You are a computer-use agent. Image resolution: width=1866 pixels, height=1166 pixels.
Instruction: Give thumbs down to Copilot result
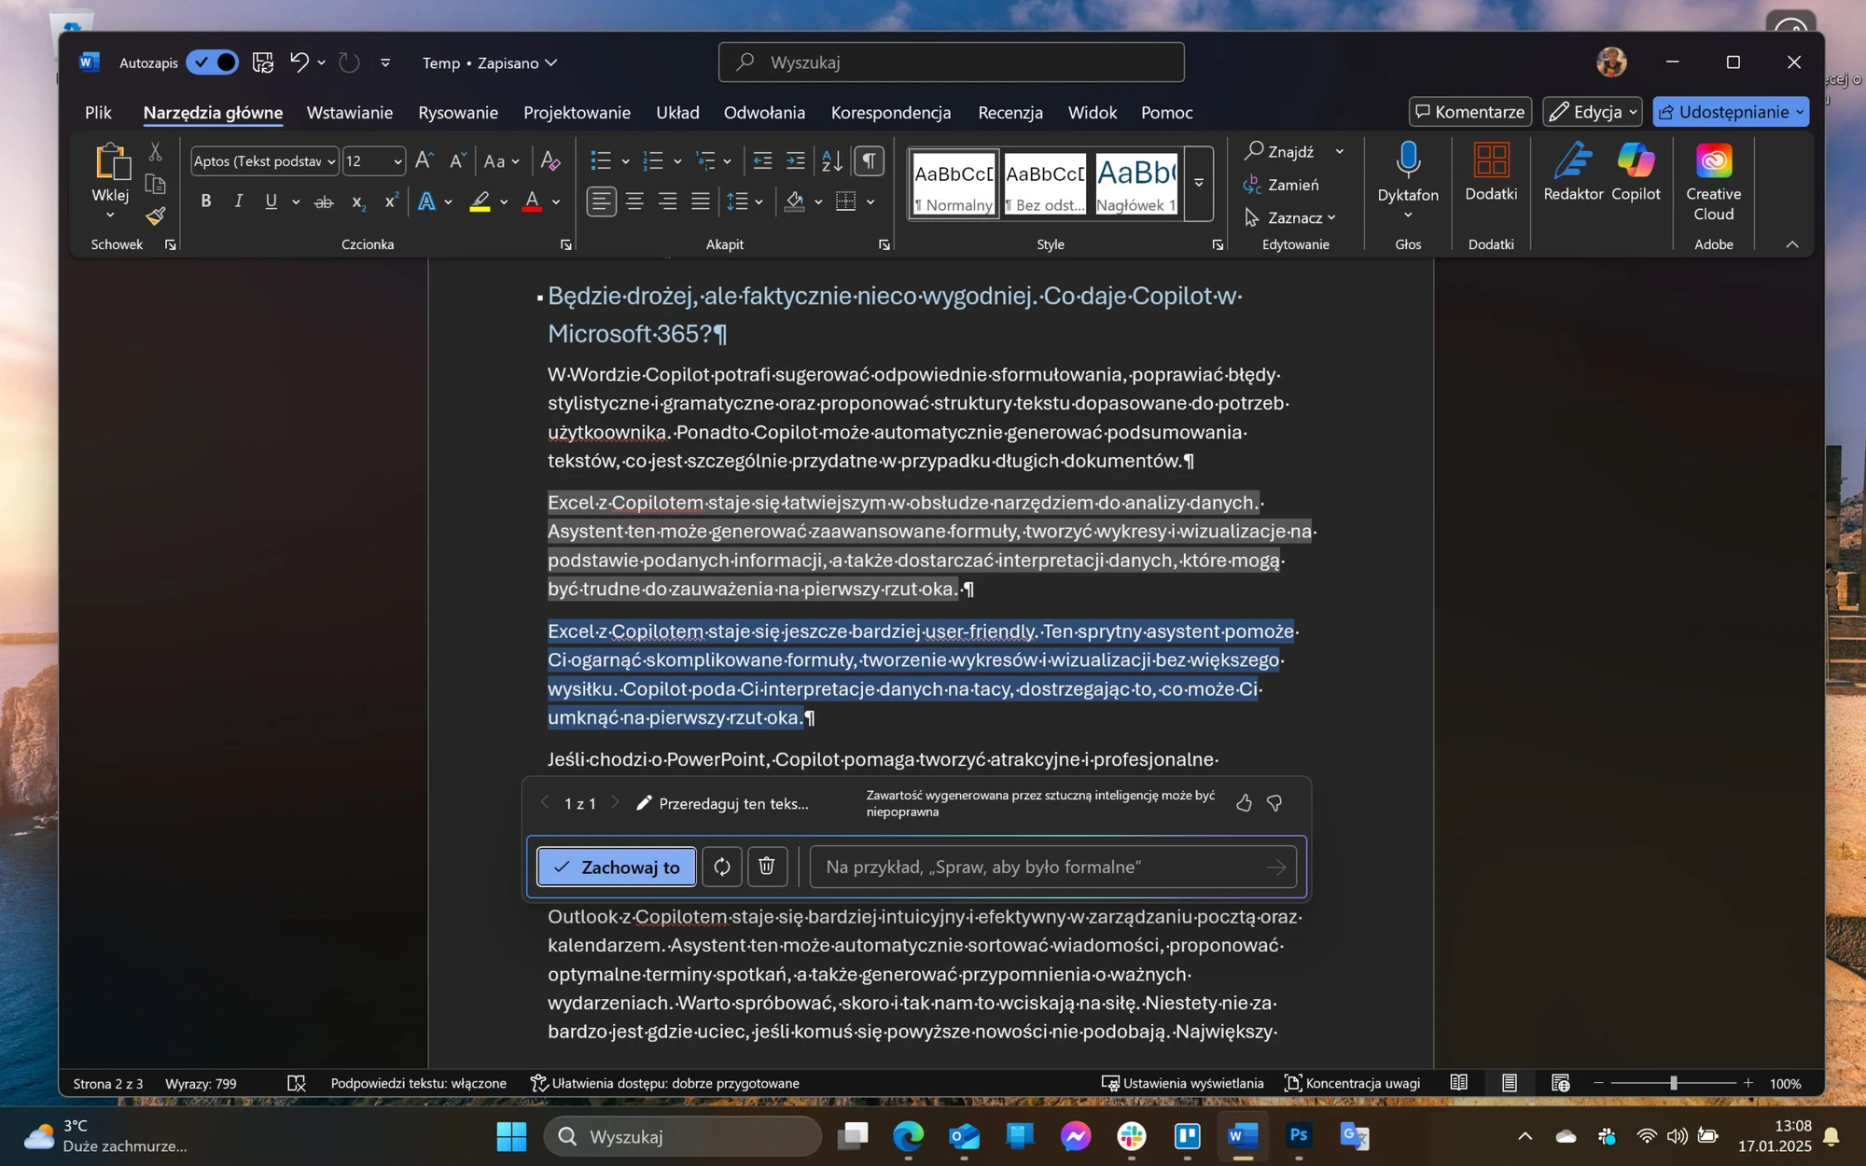1275,803
